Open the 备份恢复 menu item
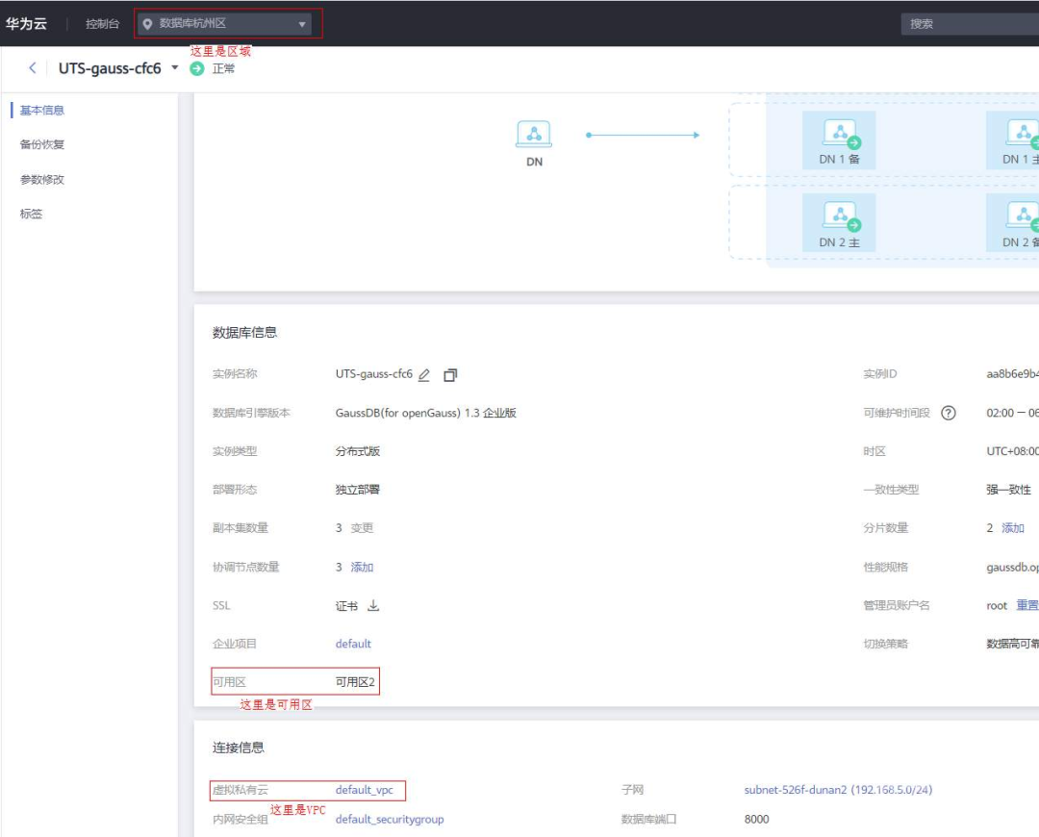Image resolution: width=1039 pixels, height=837 pixels. pos(41,144)
